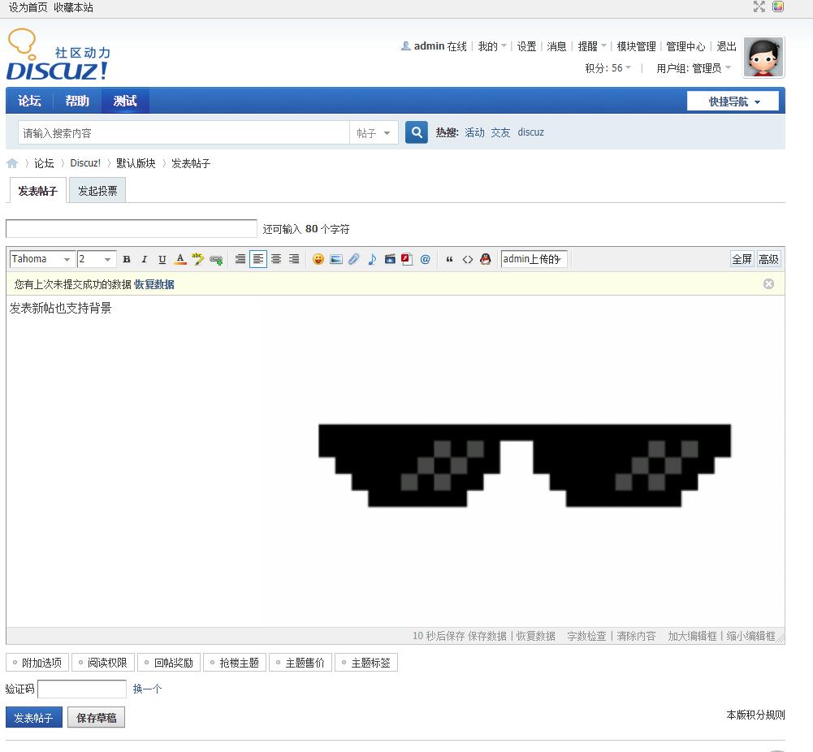Insert a quote block
813x752 pixels.
click(x=449, y=259)
